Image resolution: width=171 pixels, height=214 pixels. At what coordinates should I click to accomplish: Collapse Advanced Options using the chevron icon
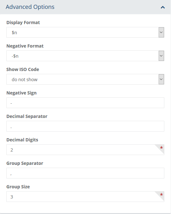pos(163,7)
